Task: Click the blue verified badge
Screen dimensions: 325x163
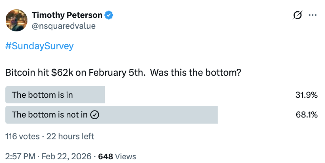Action: 109,15
